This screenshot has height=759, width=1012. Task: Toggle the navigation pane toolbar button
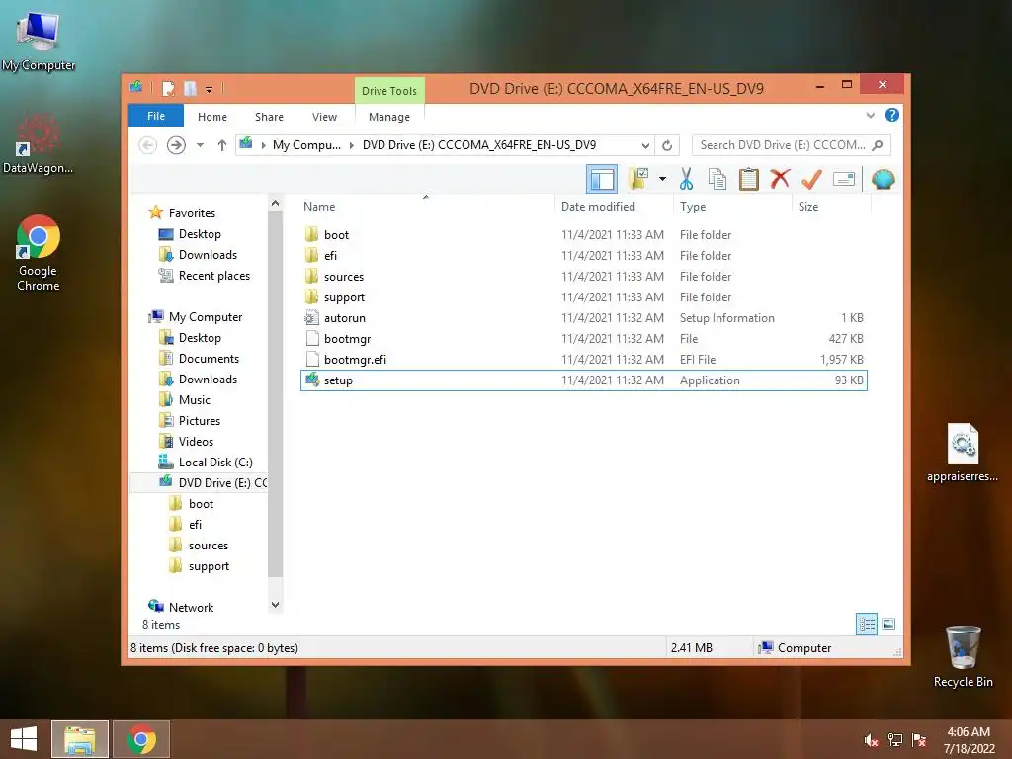(x=602, y=179)
